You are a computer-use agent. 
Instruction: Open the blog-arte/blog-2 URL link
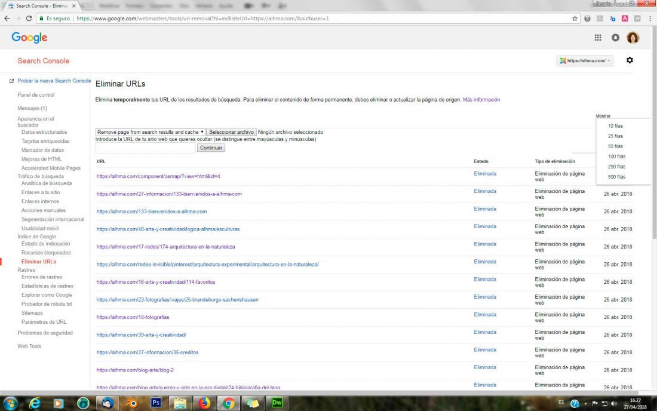tap(135, 370)
